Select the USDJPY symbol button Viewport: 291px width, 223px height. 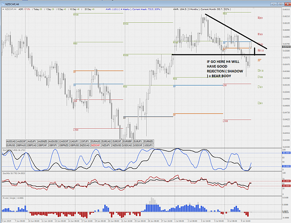(149, 145)
